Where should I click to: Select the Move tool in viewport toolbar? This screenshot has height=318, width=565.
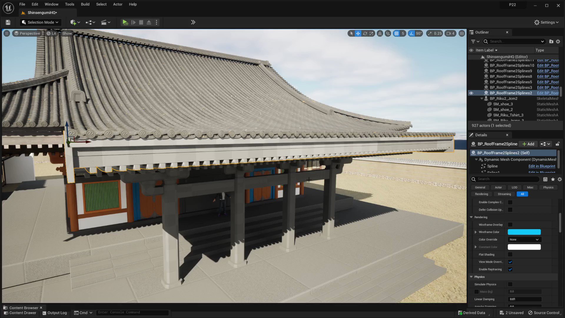(x=358, y=33)
